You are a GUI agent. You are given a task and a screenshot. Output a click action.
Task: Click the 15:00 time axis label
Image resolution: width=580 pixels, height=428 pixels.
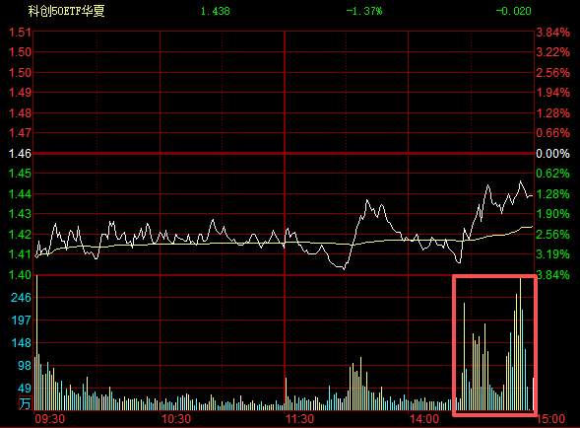click(x=550, y=419)
